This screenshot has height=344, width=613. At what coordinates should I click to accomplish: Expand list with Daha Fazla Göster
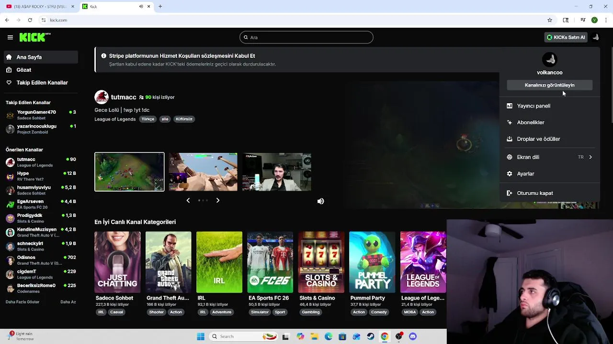point(23,302)
